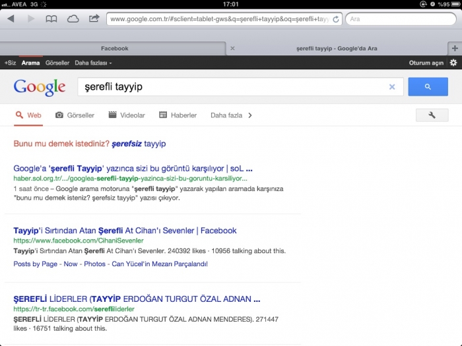Click the haber.sol.org.tr green URL
The height and width of the screenshot is (346, 462).
pyautogui.click(x=130, y=179)
